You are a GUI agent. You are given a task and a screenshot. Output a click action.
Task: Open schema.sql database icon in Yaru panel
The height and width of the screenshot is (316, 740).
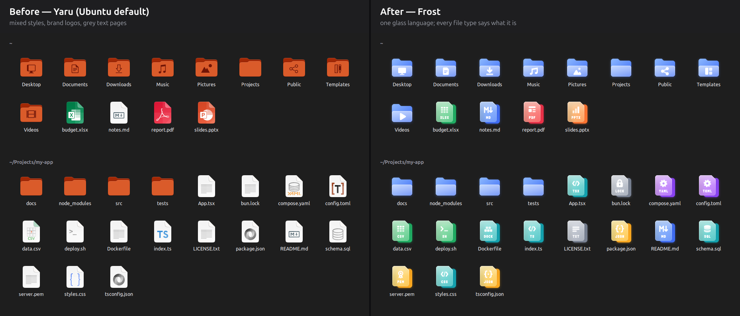338,232
